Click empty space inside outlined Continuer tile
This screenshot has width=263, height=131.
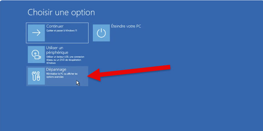point(67,38)
